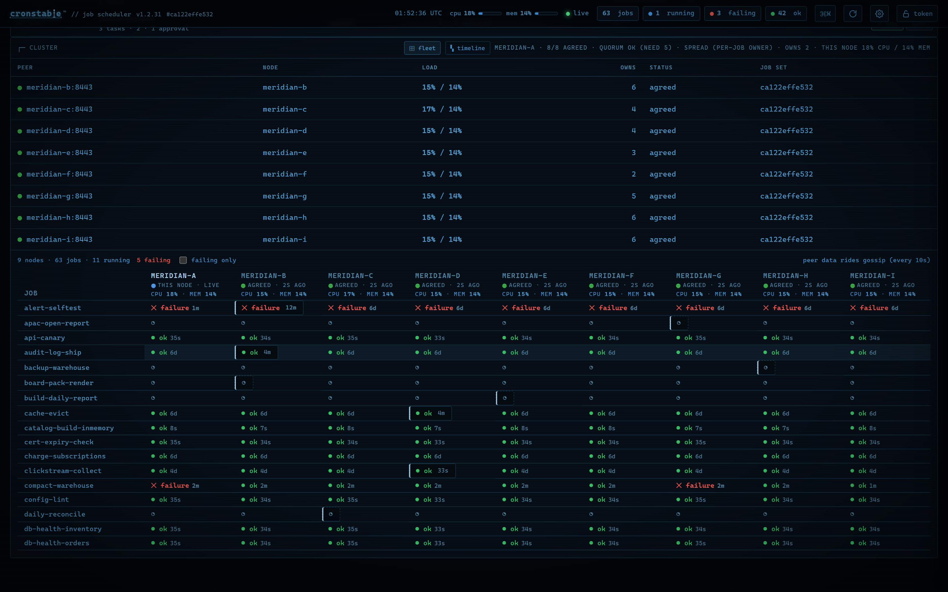Screen dimensions: 948x592
Task: Open the command palette ⌘K button
Action: pyautogui.click(x=825, y=14)
